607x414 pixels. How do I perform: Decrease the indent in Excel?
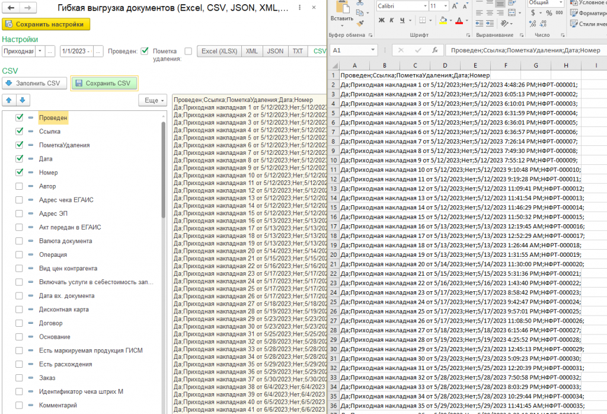[479, 23]
